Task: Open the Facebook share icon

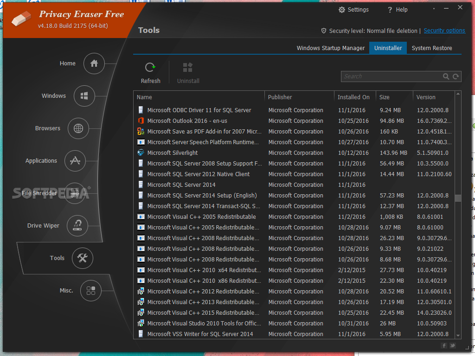Action: click(x=444, y=345)
